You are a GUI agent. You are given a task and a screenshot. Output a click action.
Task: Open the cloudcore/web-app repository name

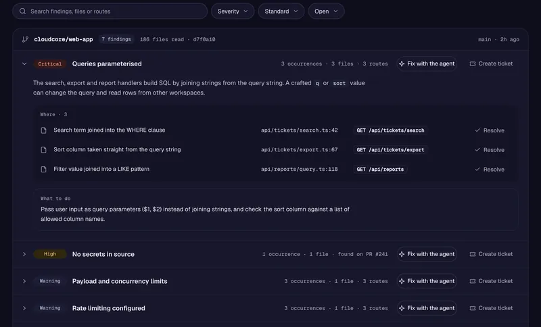coord(64,39)
